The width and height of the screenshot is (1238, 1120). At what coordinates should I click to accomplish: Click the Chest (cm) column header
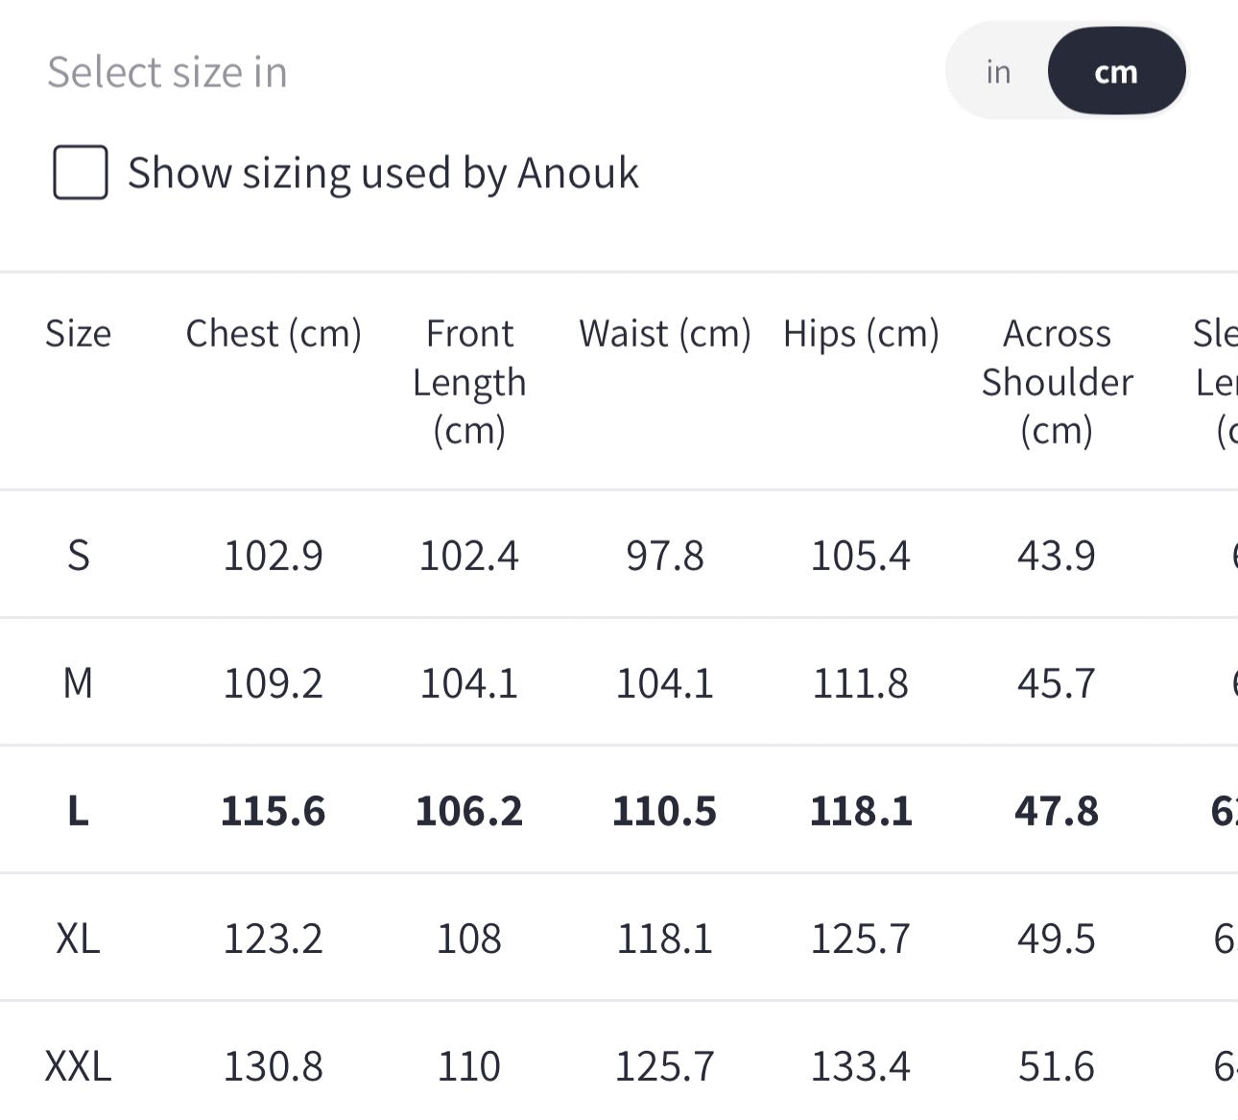[274, 334]
